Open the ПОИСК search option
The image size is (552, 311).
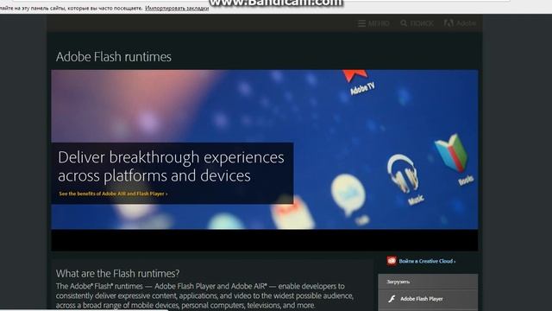click(x=417, y=23)
